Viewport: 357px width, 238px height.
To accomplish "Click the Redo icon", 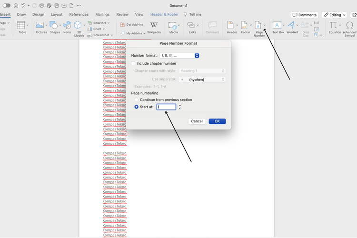I will (x=34, y=5).
